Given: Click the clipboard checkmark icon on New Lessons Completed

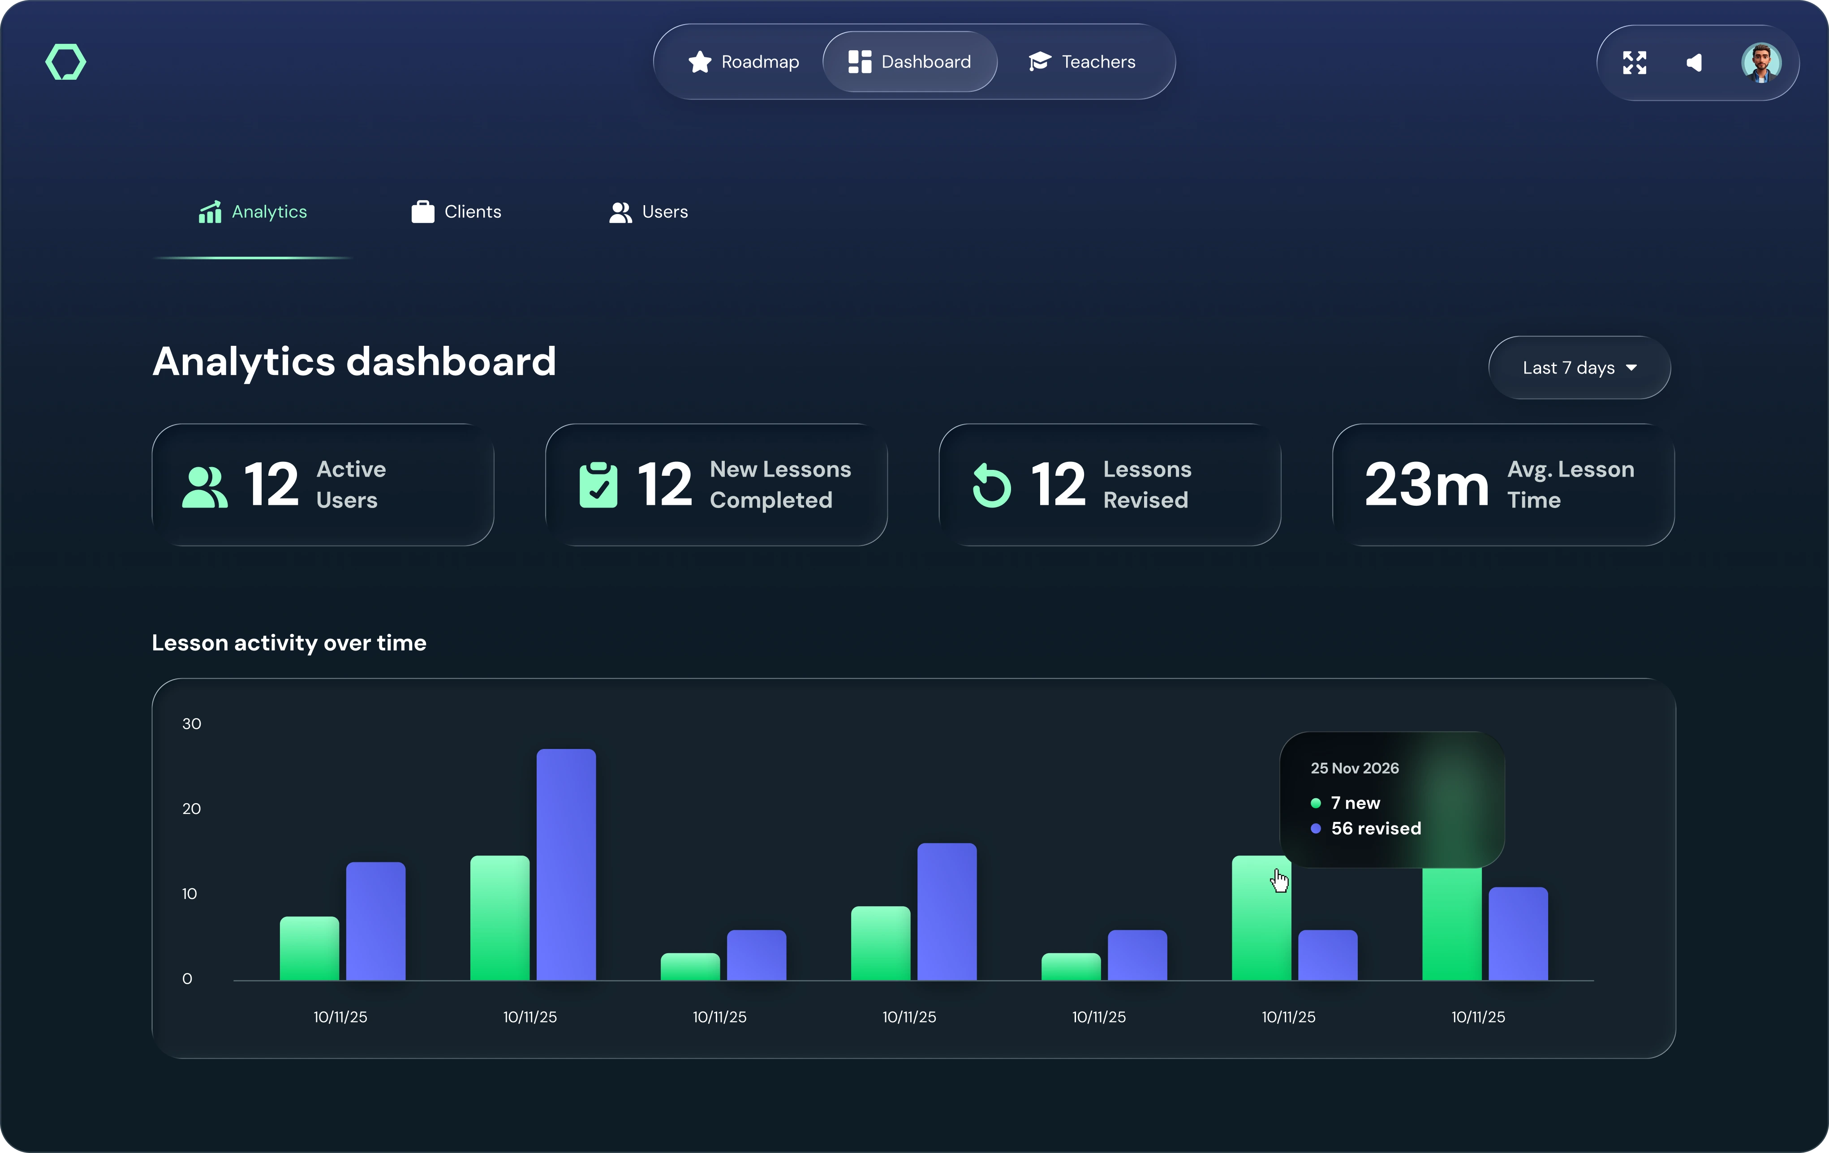Looking at the screenshot, I should (600, 485).
